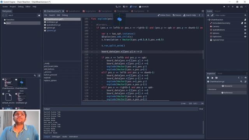This screenshot has width=249, height=140.
Task: Open the script editor Debug menu
Action: click(x=65, y=15)
